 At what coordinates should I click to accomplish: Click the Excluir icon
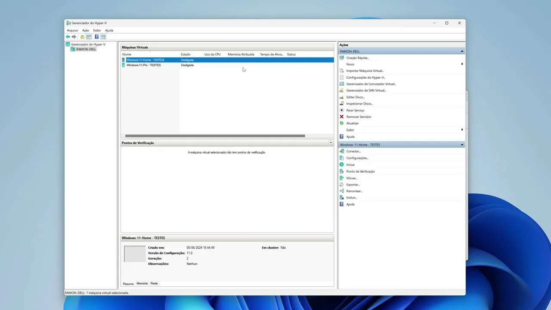(342, 198)
